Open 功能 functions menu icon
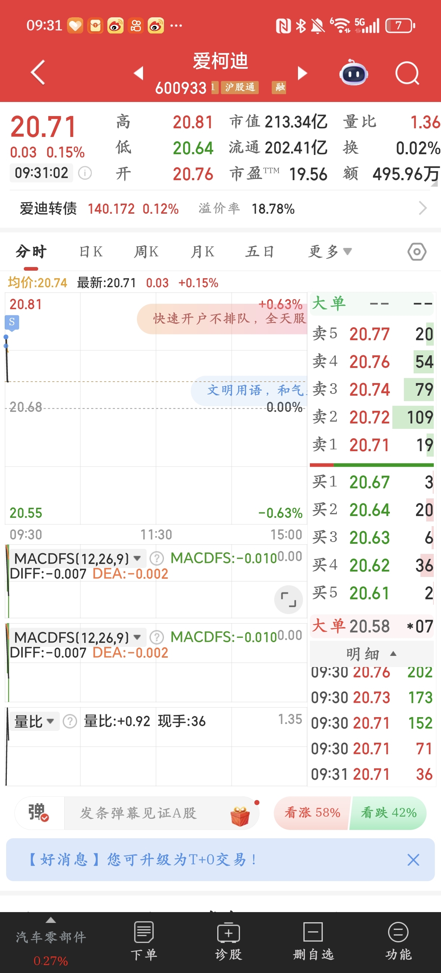This screenshot has width=441, height=973. pyautogui.click(x=398, y=941)
